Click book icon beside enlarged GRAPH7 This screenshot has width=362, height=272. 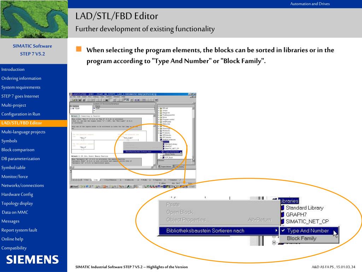[x=282, y=215]
